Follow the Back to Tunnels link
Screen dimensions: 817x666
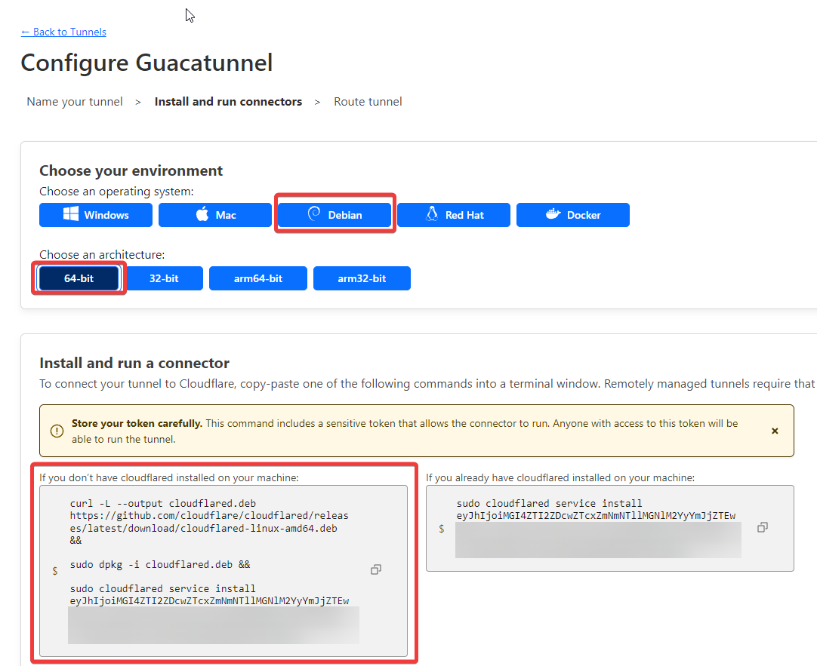[x=63, y=32]
